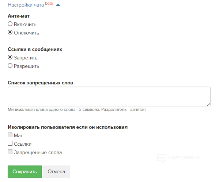Click the red beta label

click(x=49, y=4)
